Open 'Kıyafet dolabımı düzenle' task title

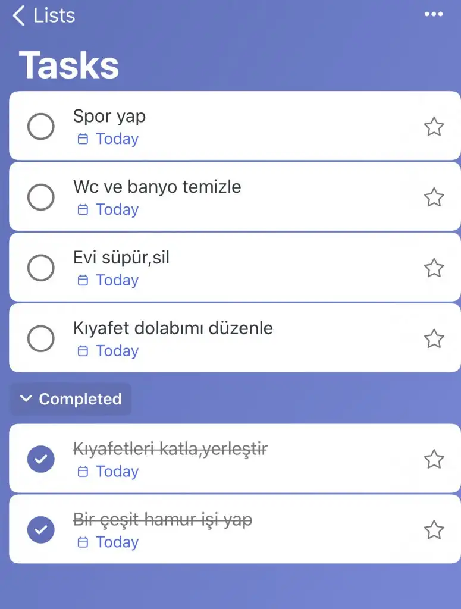[173, 328]
